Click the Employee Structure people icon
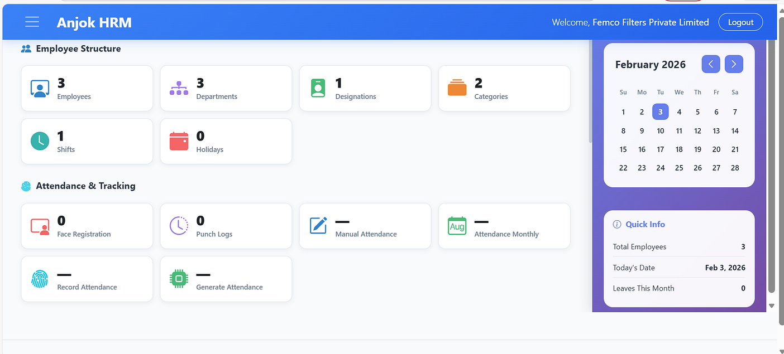This screenshot has height=354, width=784. click(26, 49)
